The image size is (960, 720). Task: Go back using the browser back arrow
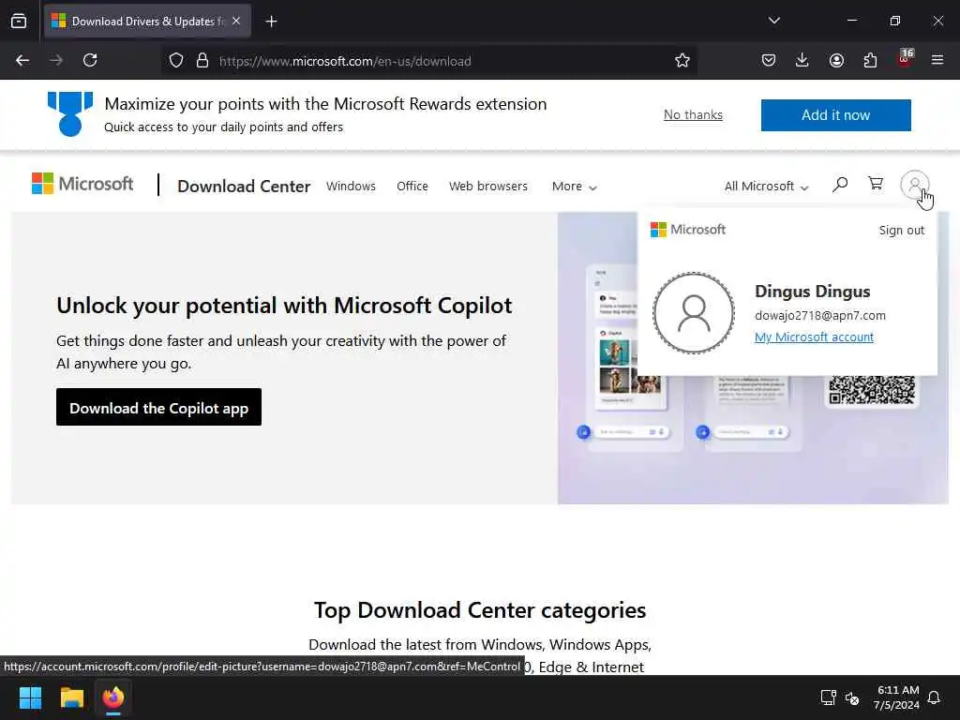pos(22,60)
